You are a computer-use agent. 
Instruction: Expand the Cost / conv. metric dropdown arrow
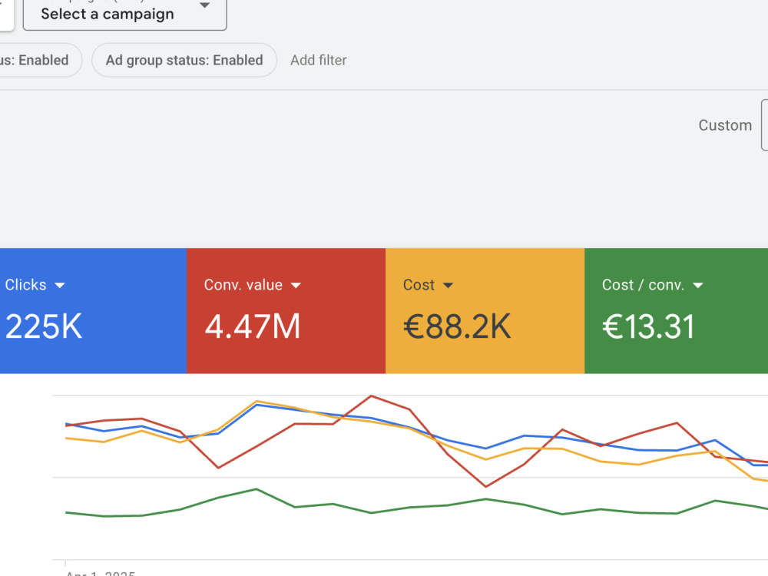[x=698, y=286]
